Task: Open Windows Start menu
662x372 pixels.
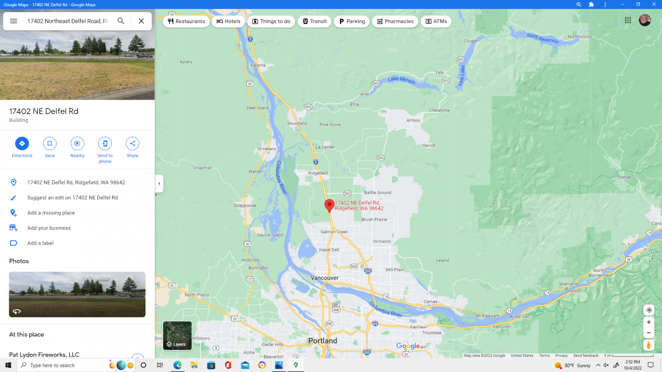Action: pyautogui.click(x=8, y=365)
